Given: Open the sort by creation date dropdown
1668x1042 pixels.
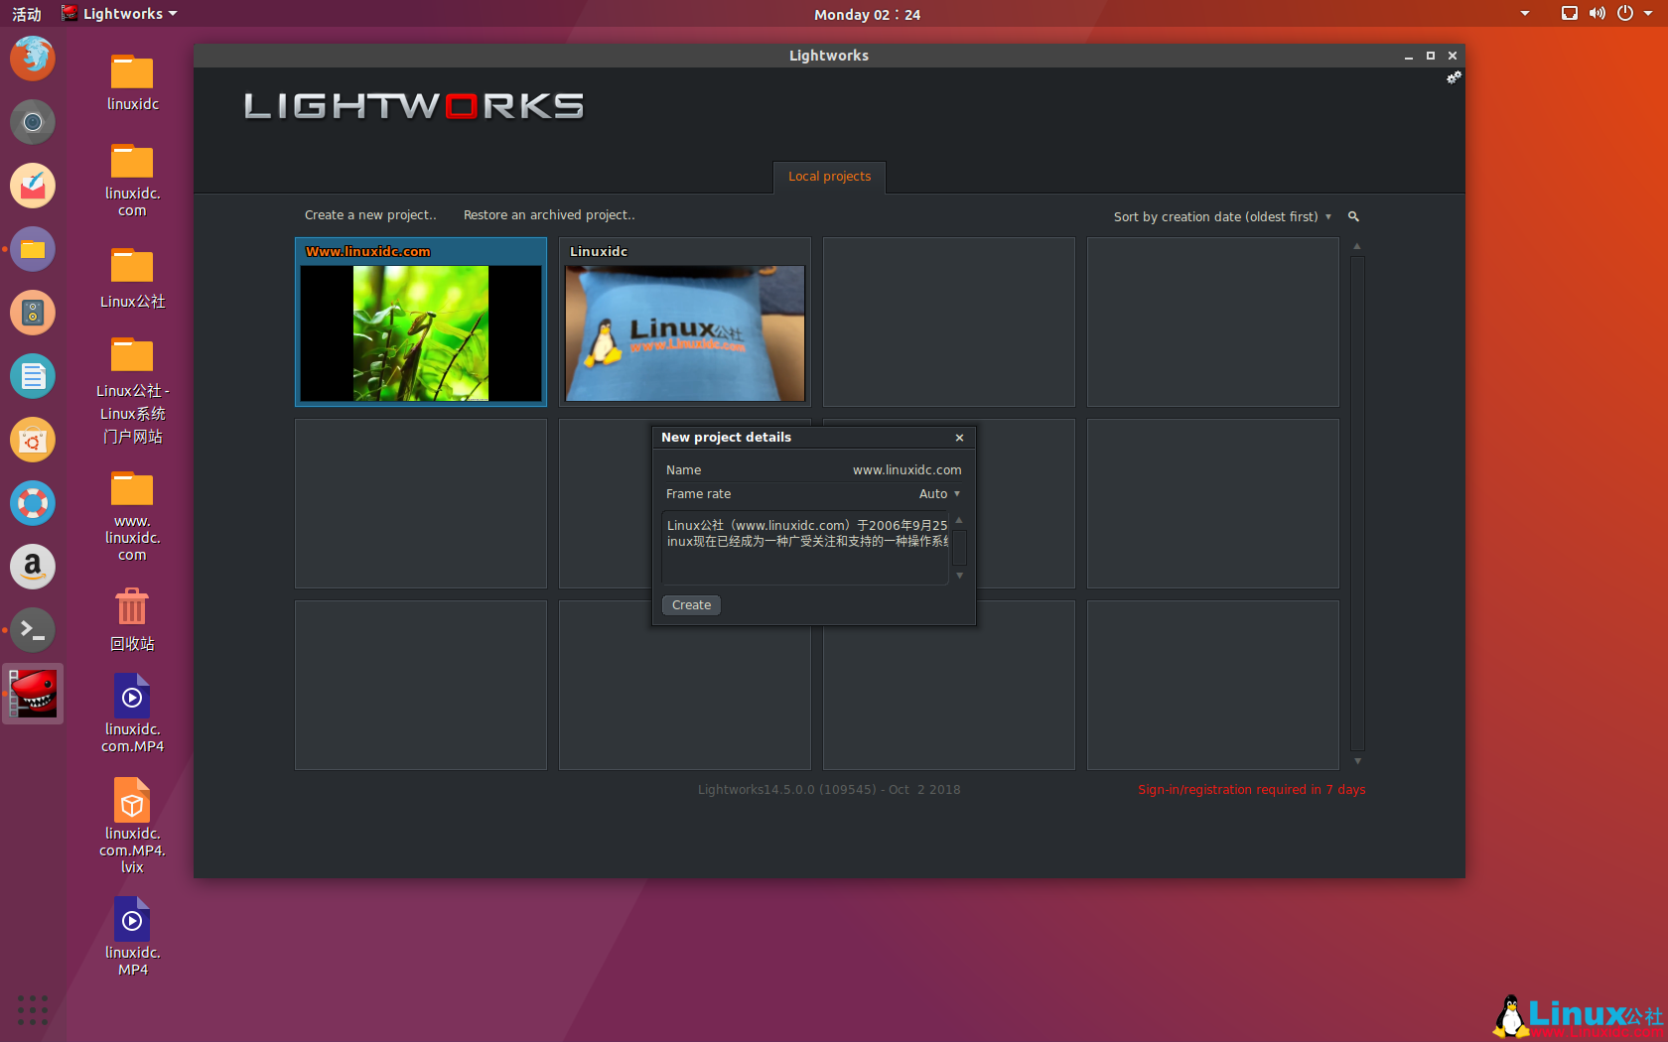Looking at the screenshot, I should click(x=1221, y=216).
